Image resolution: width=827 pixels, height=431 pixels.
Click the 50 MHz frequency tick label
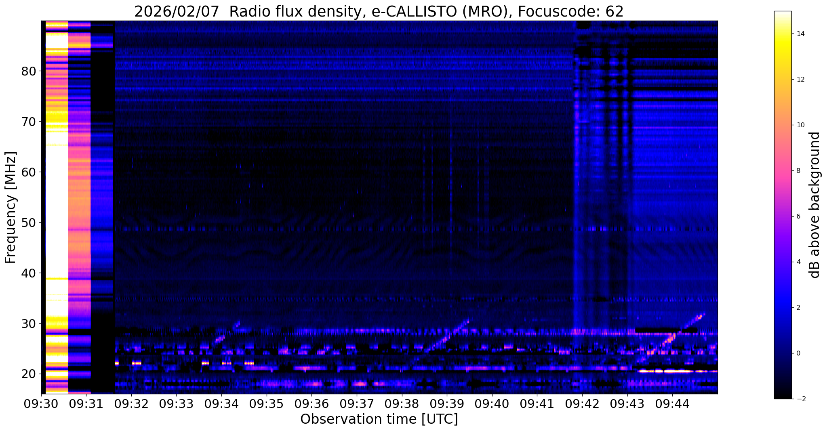point(29,223)
